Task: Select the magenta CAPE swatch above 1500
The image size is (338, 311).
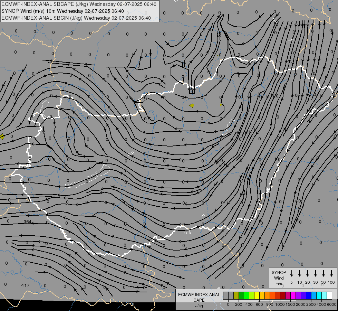Action: click(x=293, y=295)
